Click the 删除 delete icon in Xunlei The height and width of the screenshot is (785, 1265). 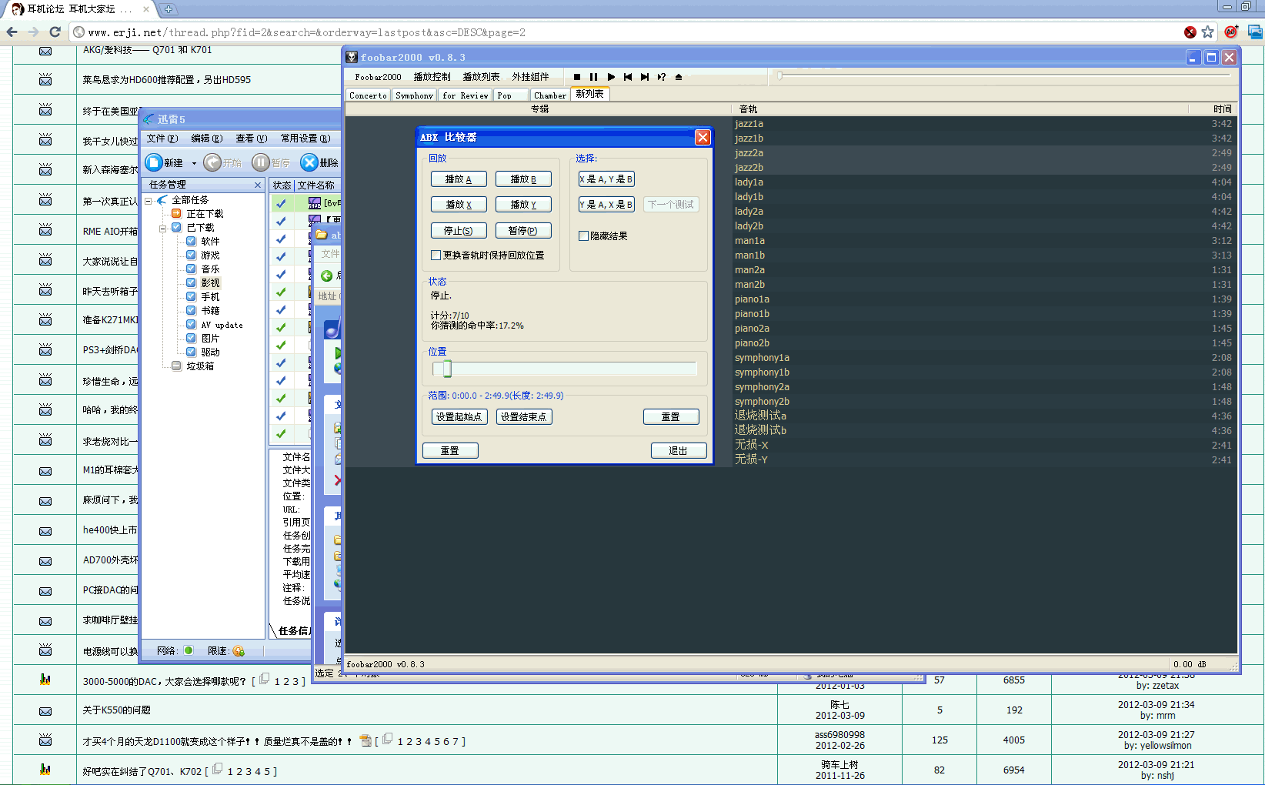click(309, 162)
